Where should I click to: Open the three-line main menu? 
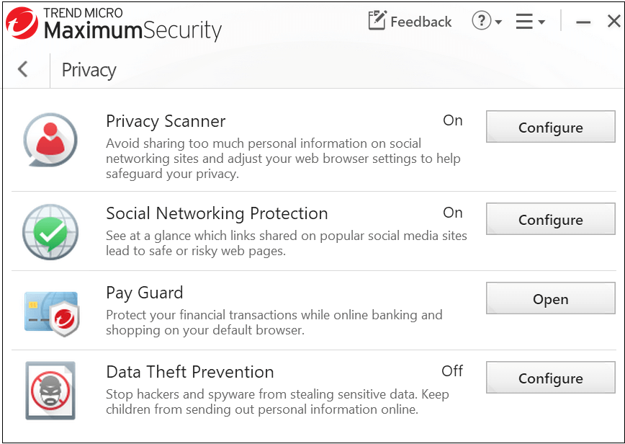tap(524, 21)
